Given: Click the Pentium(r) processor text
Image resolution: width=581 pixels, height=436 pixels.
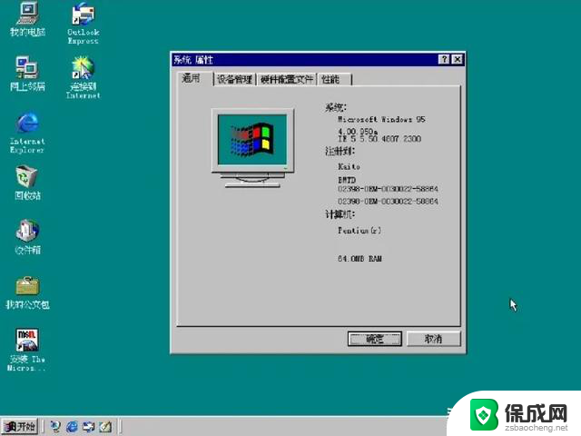Looking at the screenshot, I should tap(359, 231).
